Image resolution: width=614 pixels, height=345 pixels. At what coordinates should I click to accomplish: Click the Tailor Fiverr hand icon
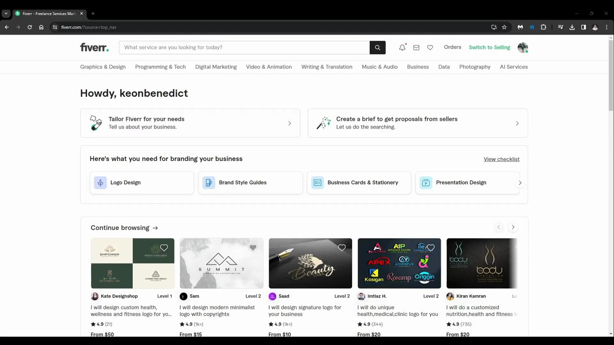coord(96,123)
